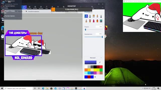Open the Матовый material dropdown
Viewport: 161px width, 90px height.
(x=93, y=58)
